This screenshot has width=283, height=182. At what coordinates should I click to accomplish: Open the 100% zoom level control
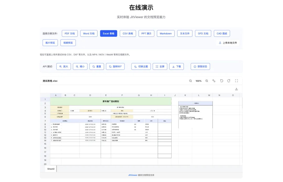pyautogui.click(x=198, y=81)
